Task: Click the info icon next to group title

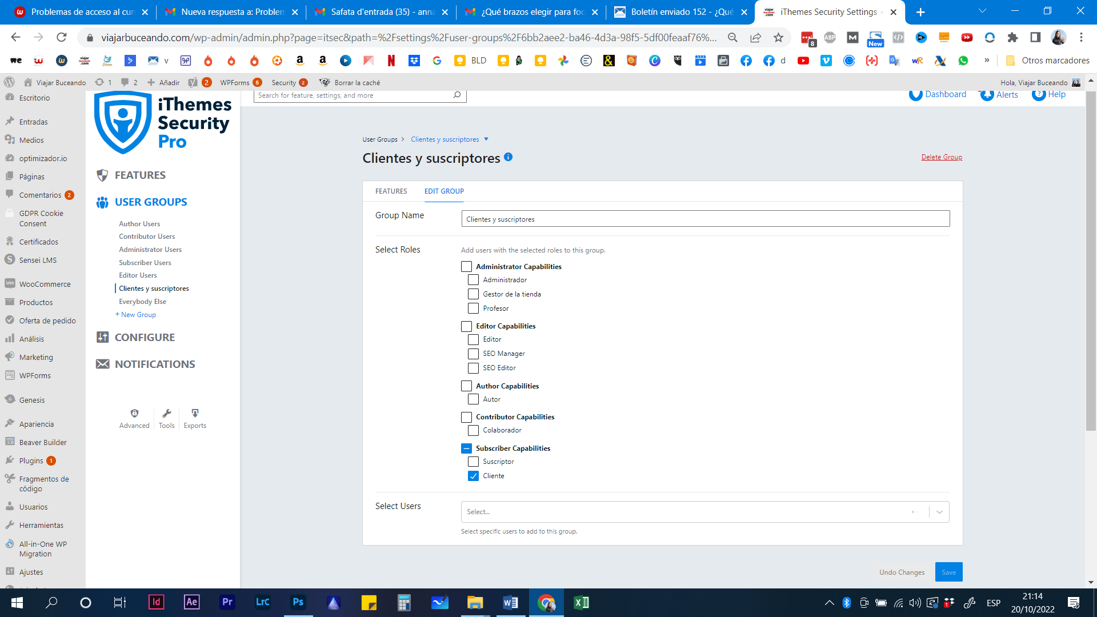Action: tap(509, 157)
